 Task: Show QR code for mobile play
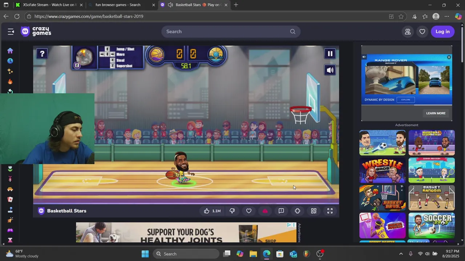tap(314, 211)
